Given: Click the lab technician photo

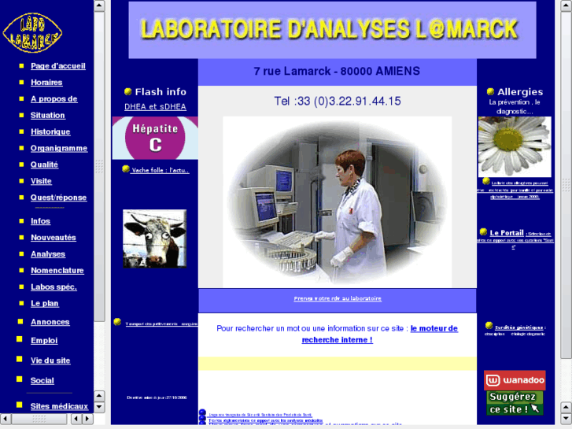Looking at the screenshot, I should (337, 202).
